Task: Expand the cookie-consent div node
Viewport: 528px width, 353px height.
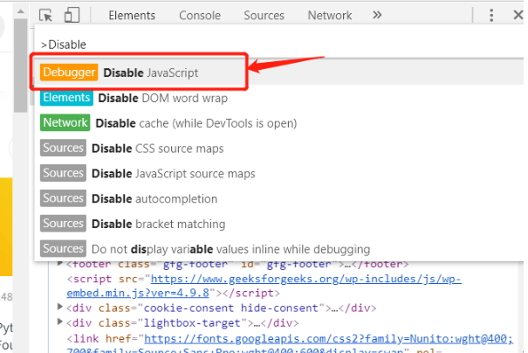Action: tap(60, 307)
